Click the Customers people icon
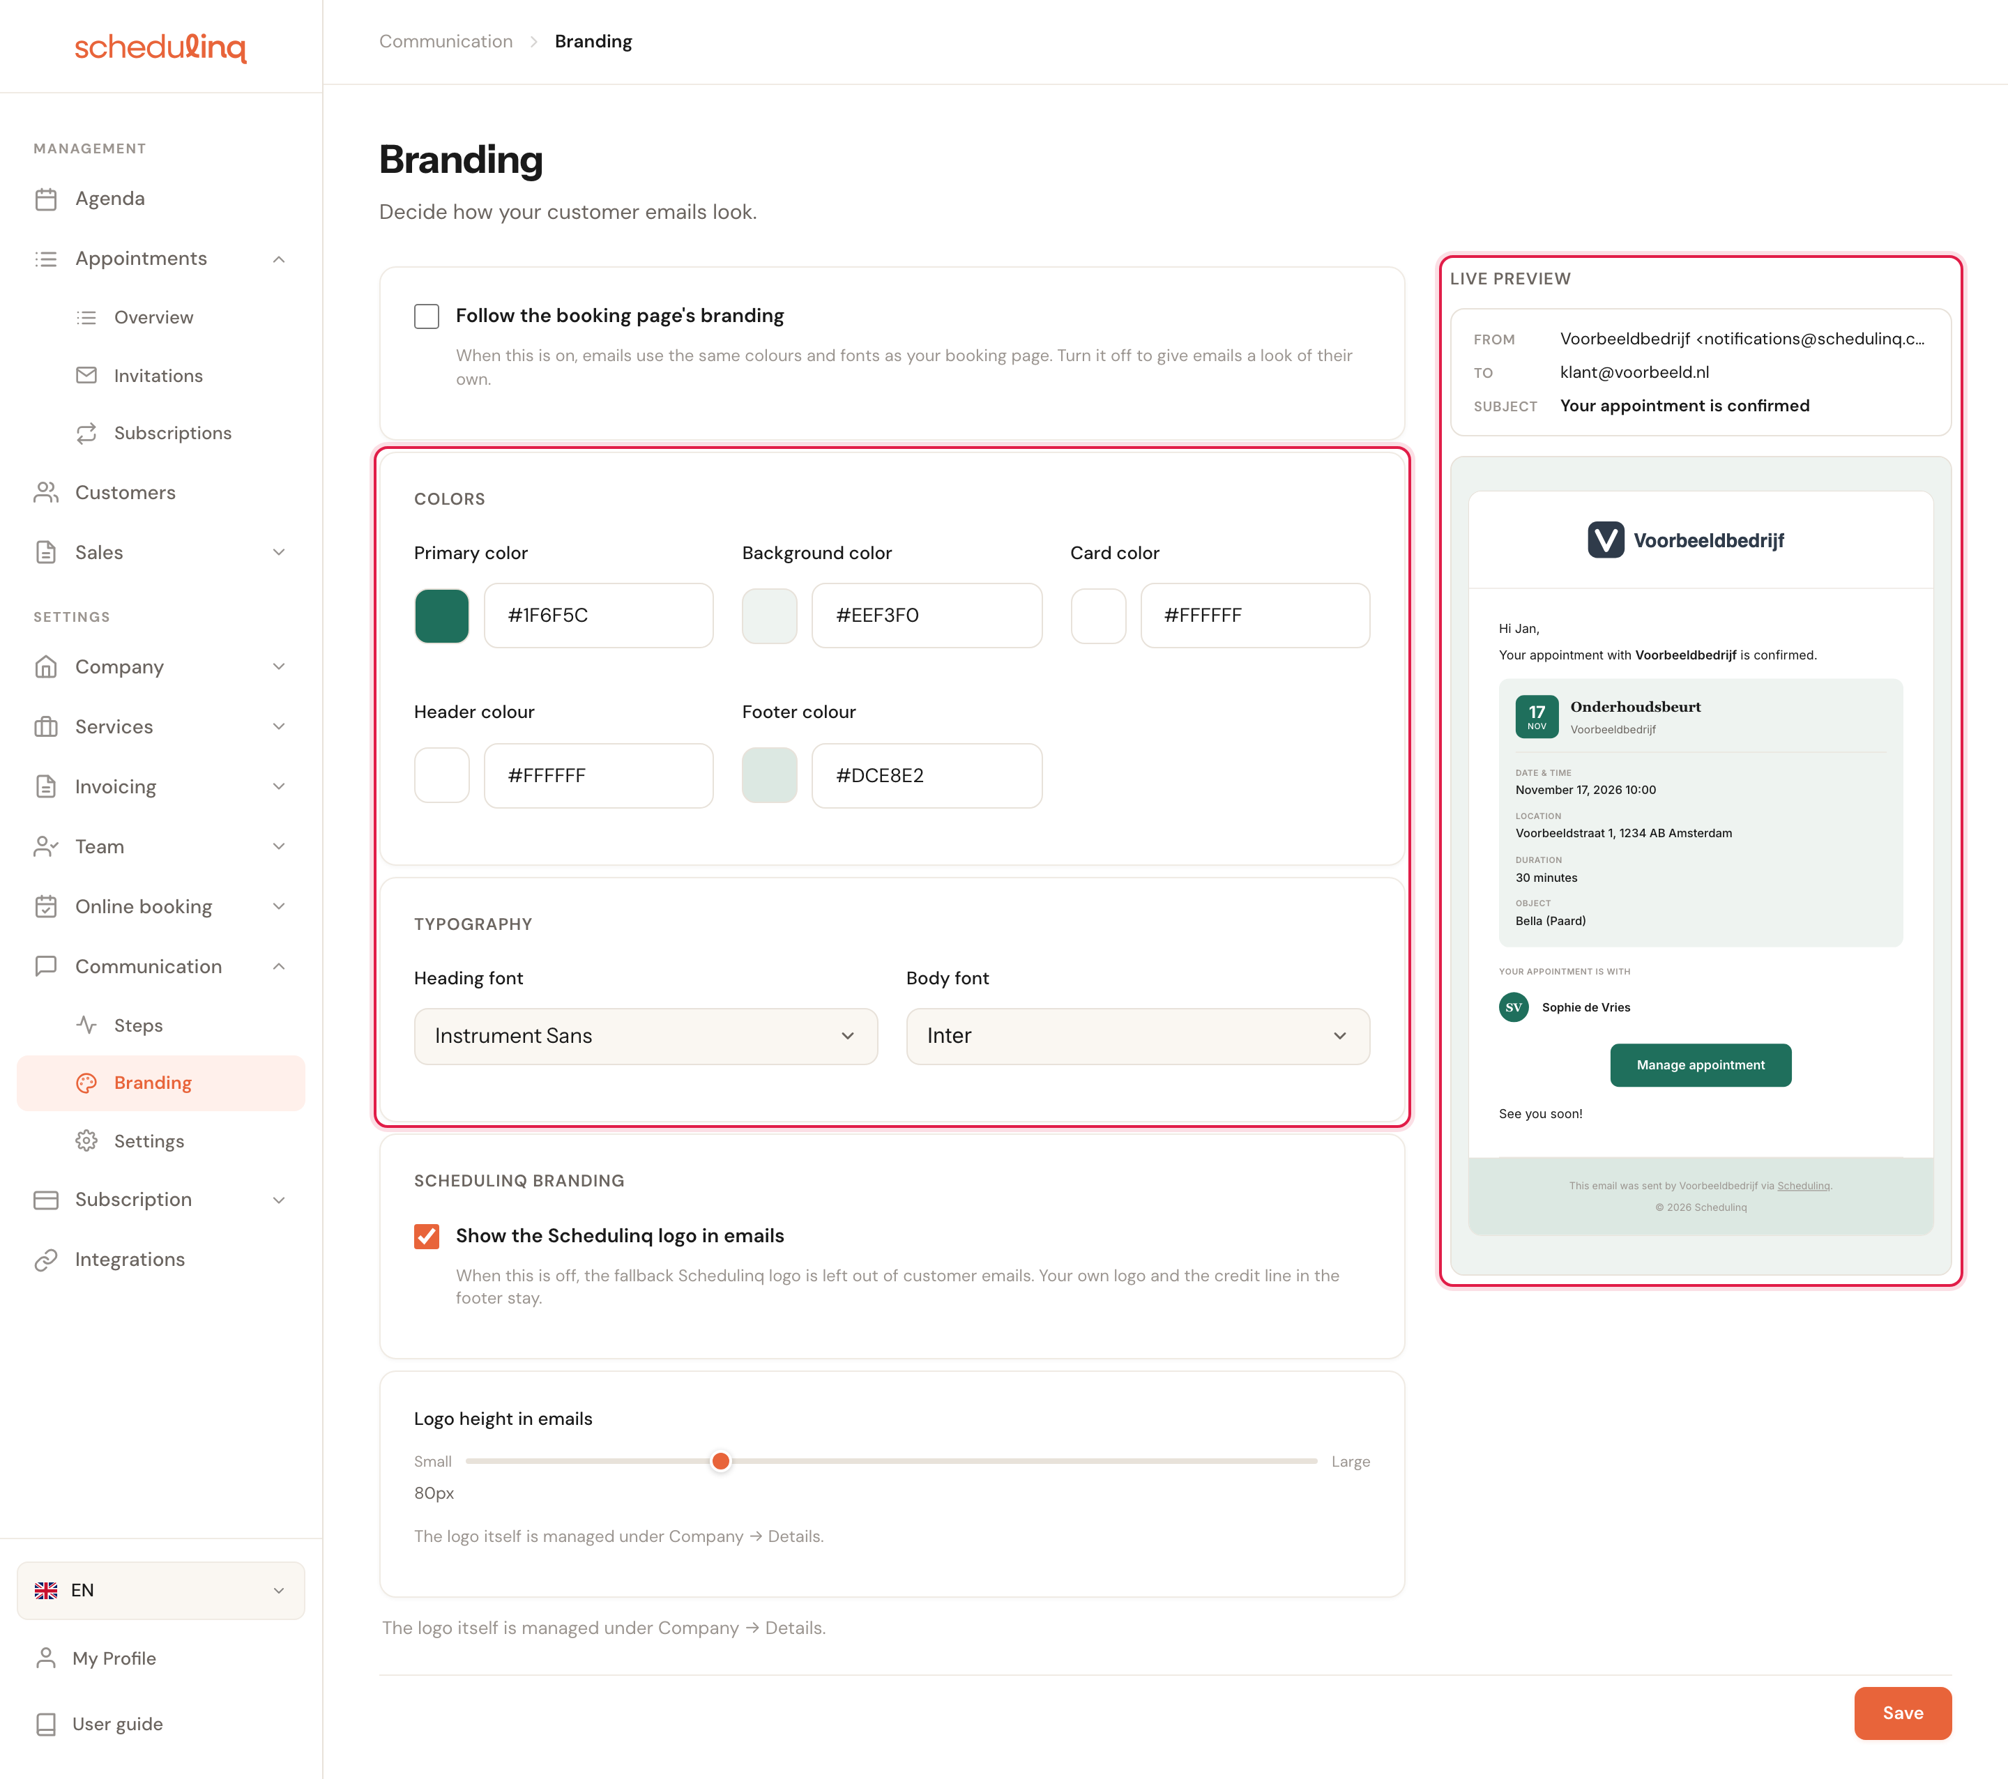2008x1779 pixels. pos(45,493)
